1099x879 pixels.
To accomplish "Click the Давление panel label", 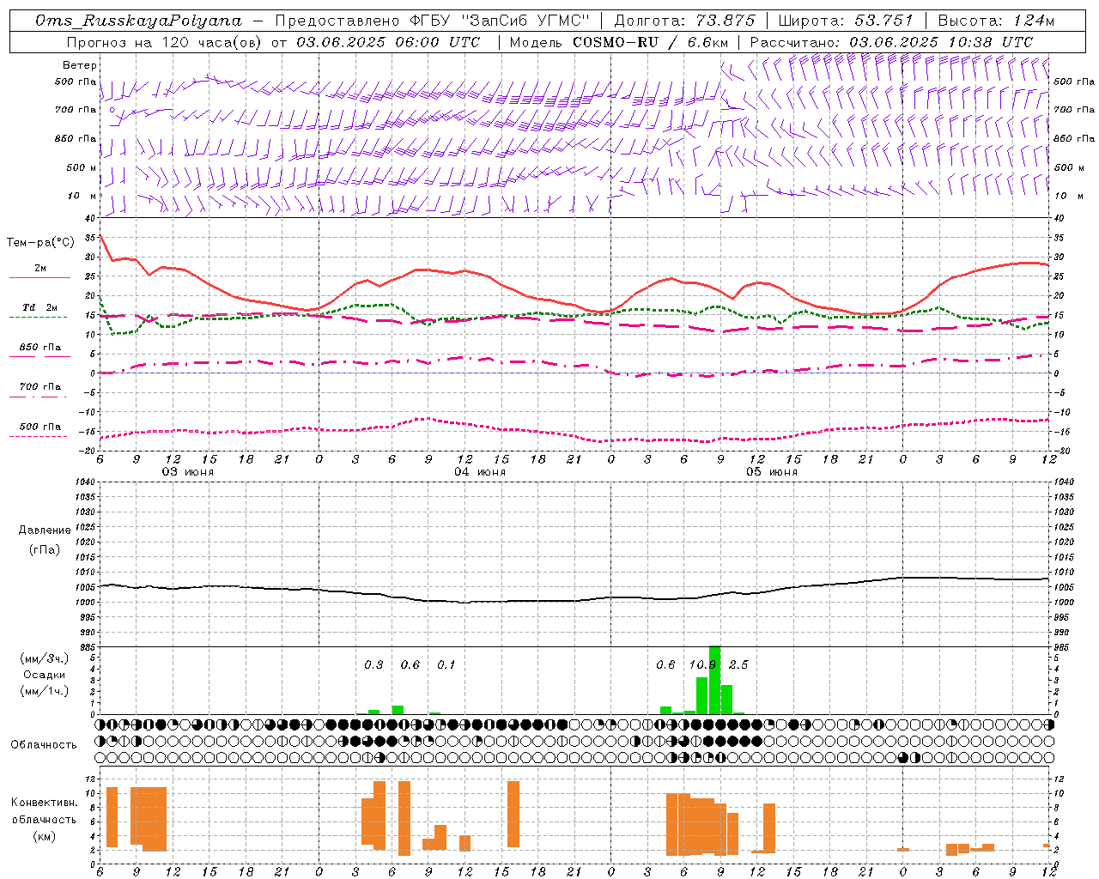I will click(x=45, y=530).
